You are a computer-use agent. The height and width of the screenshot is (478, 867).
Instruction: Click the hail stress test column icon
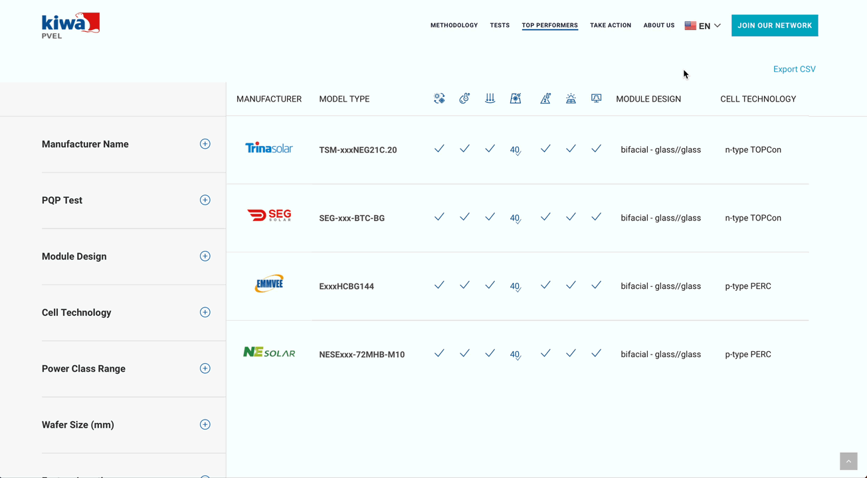(x=516, y=98)
